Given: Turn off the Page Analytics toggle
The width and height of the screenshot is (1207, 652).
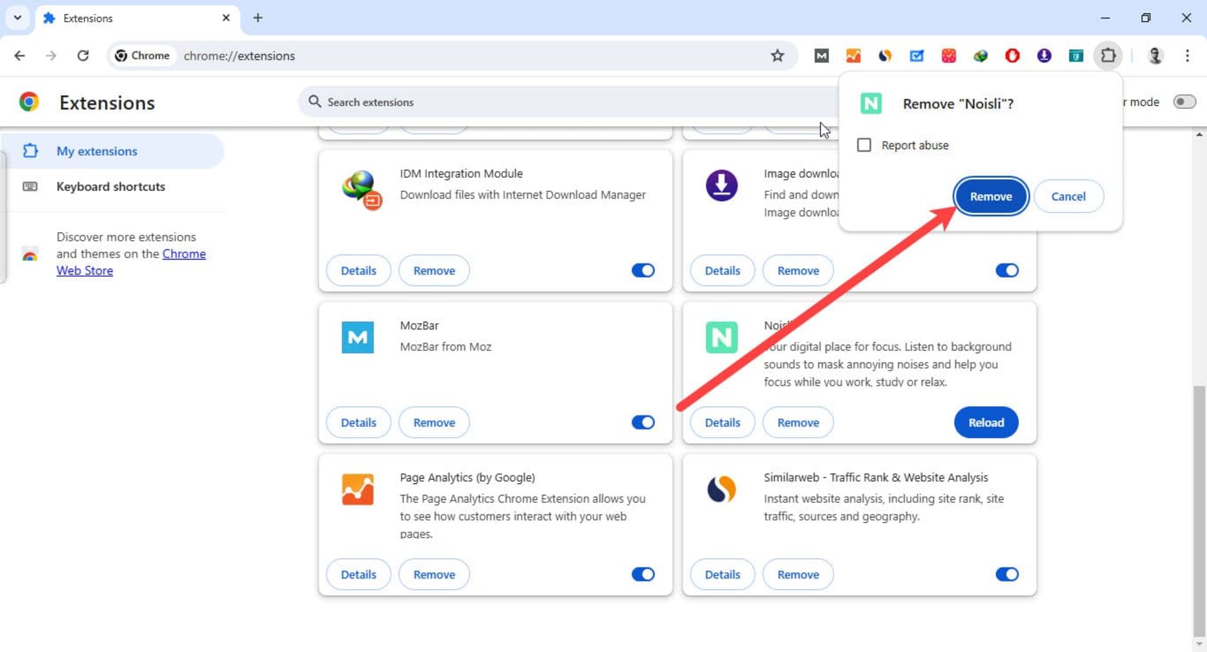Looking at the screenshot, I should [x=642, y=574].
